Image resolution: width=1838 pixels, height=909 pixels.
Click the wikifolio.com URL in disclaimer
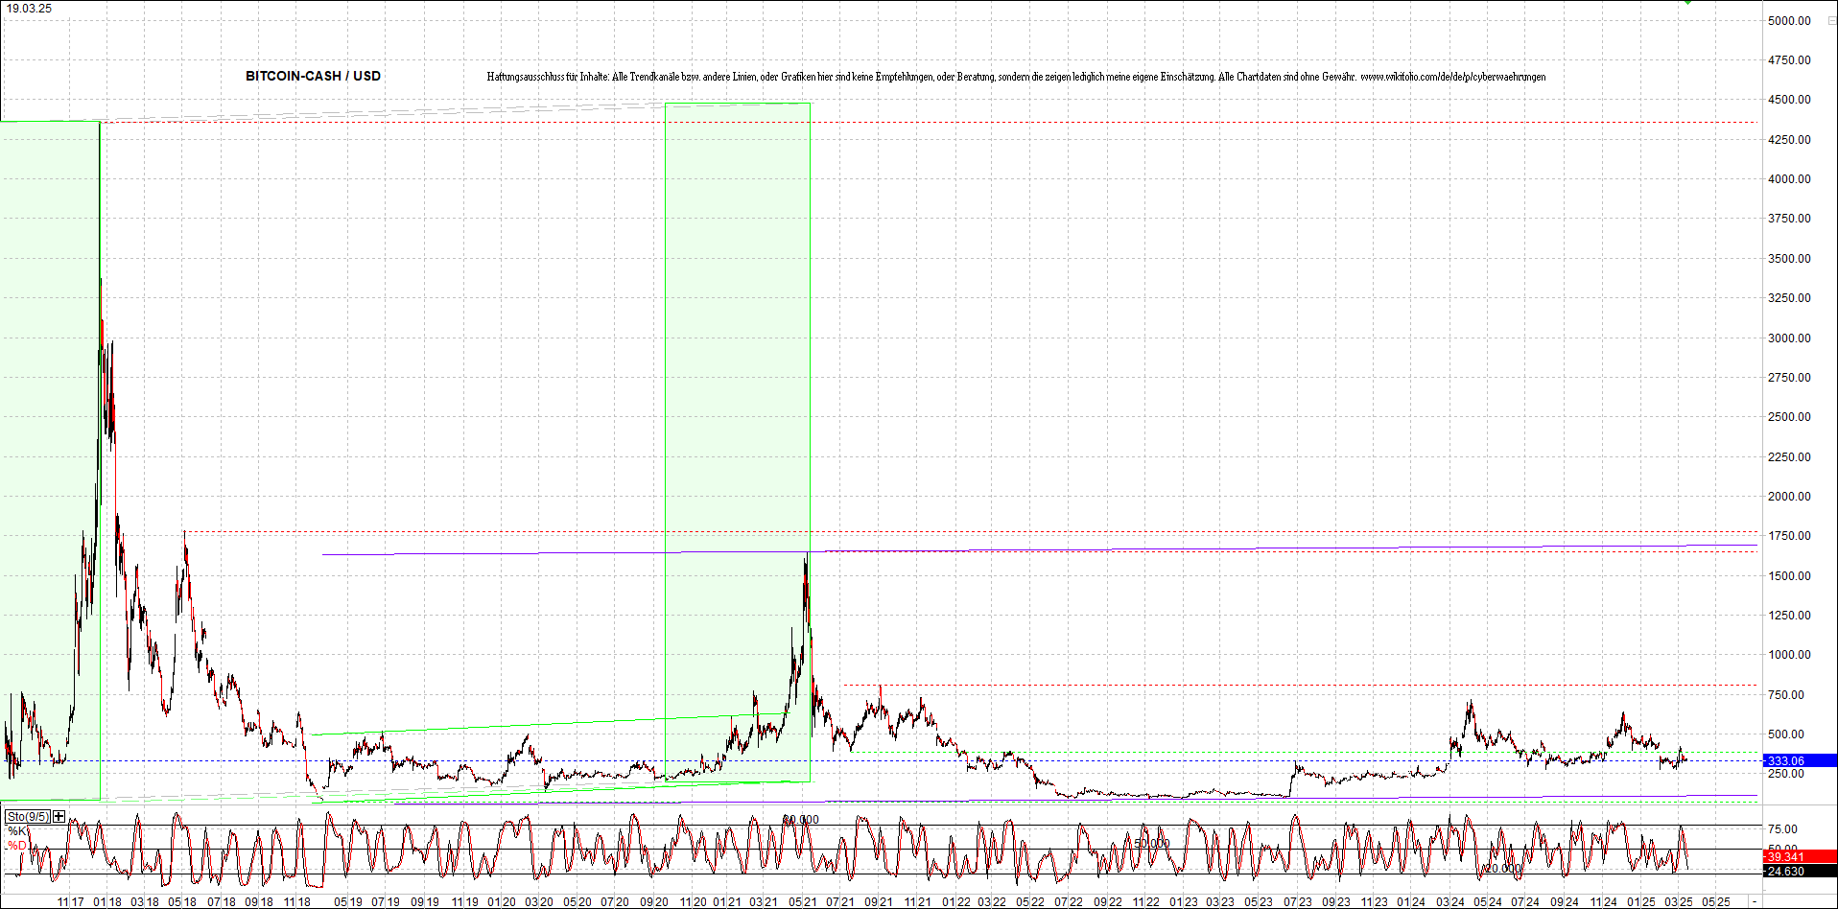coord(1452,77)
